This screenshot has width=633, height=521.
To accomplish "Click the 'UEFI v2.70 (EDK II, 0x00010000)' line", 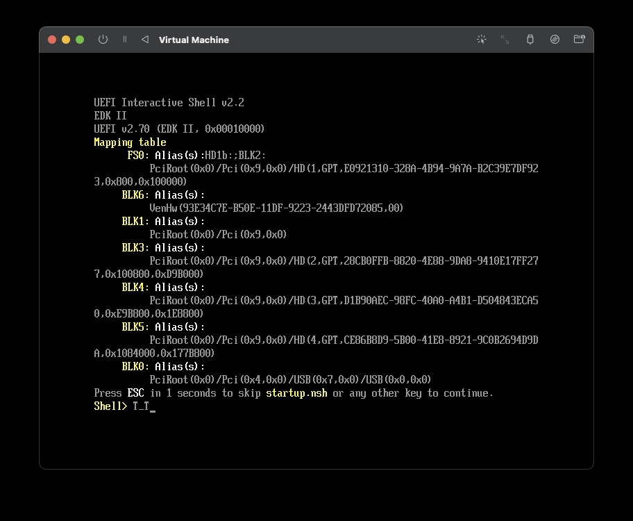I will 179,129.
